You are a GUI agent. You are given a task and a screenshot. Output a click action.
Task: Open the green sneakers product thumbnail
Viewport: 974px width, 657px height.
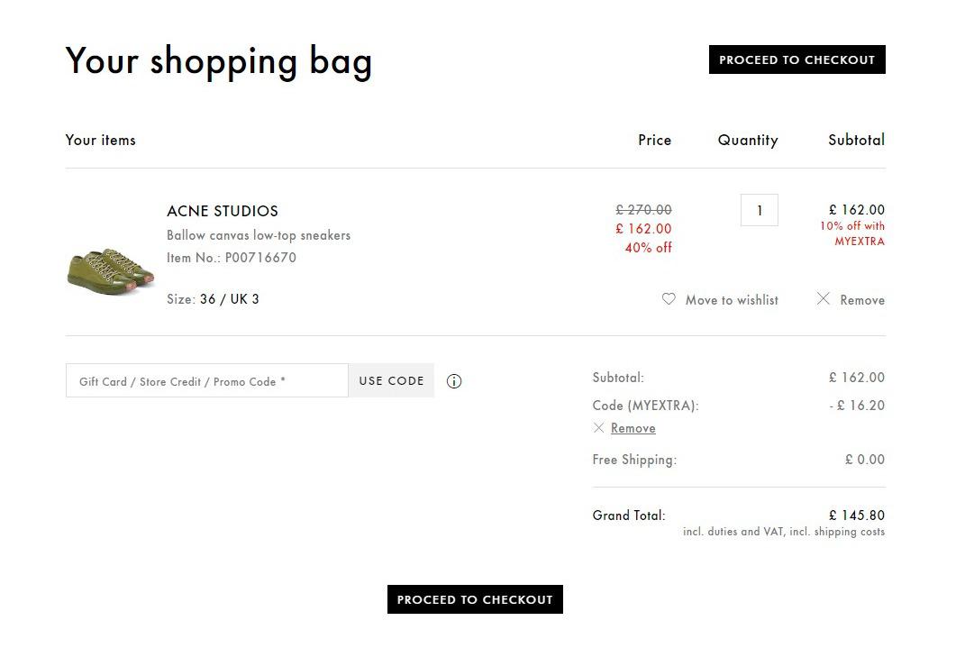coord(111,271)
